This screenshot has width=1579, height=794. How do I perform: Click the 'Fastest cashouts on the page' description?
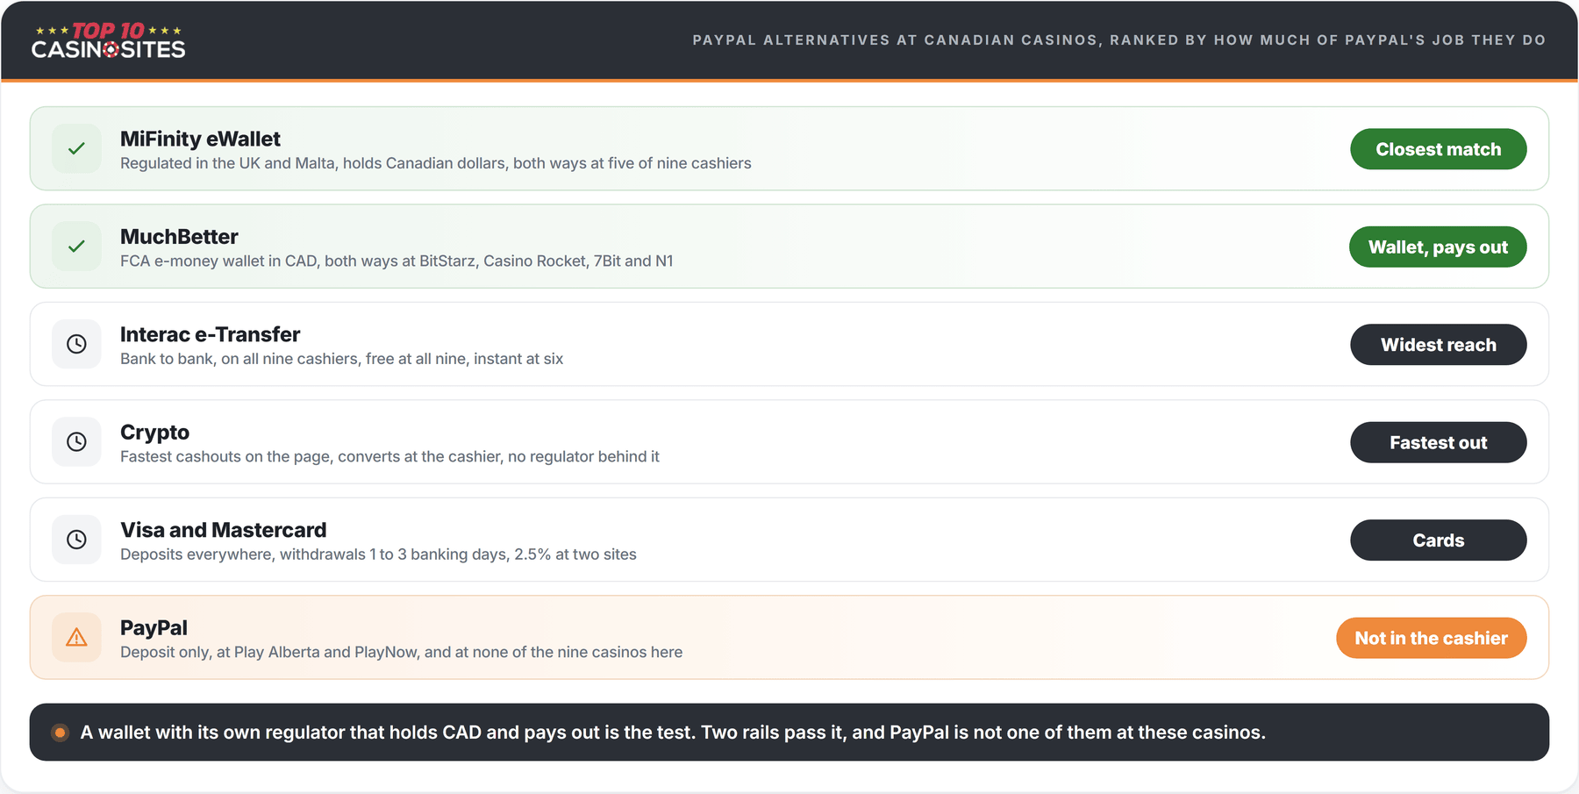tap(389, 457)
